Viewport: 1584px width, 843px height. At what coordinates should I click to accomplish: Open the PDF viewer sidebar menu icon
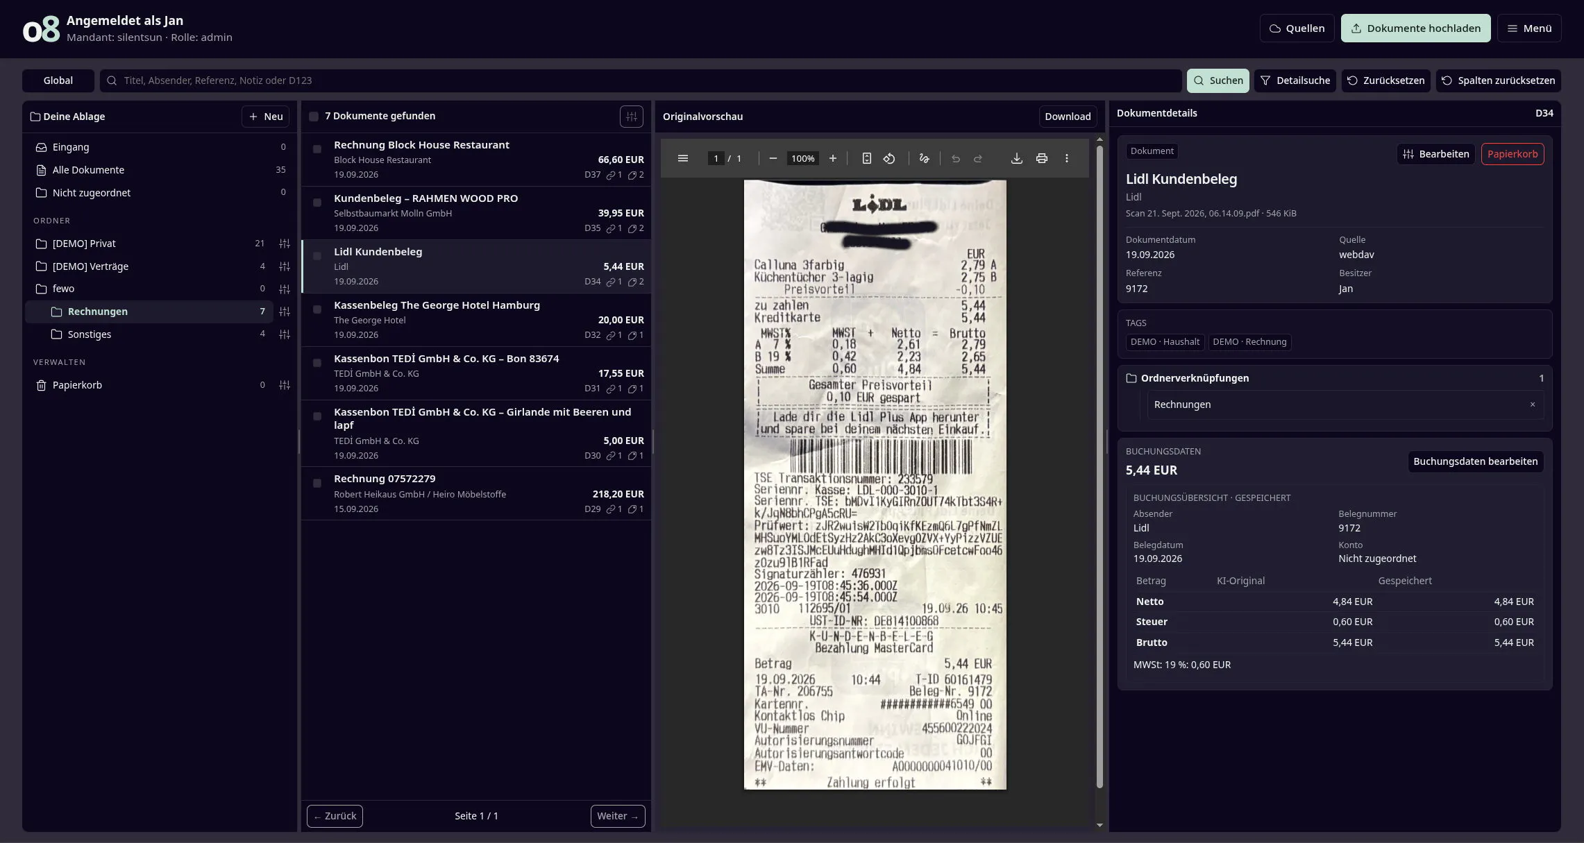coord(683,158)
